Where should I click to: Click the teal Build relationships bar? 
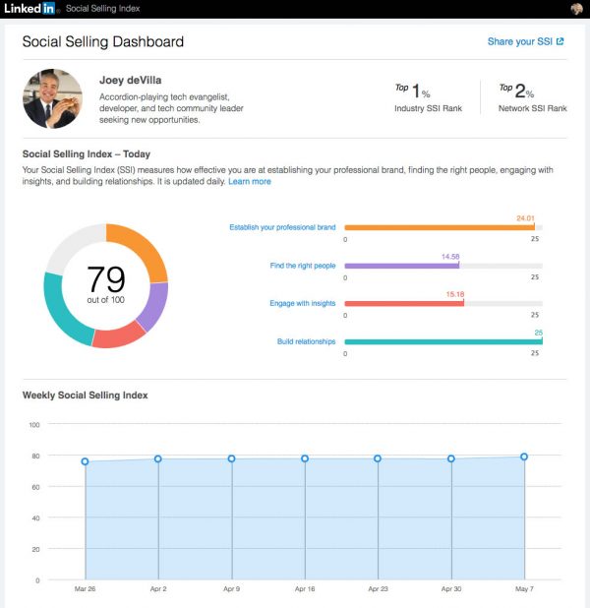(443, 341)
